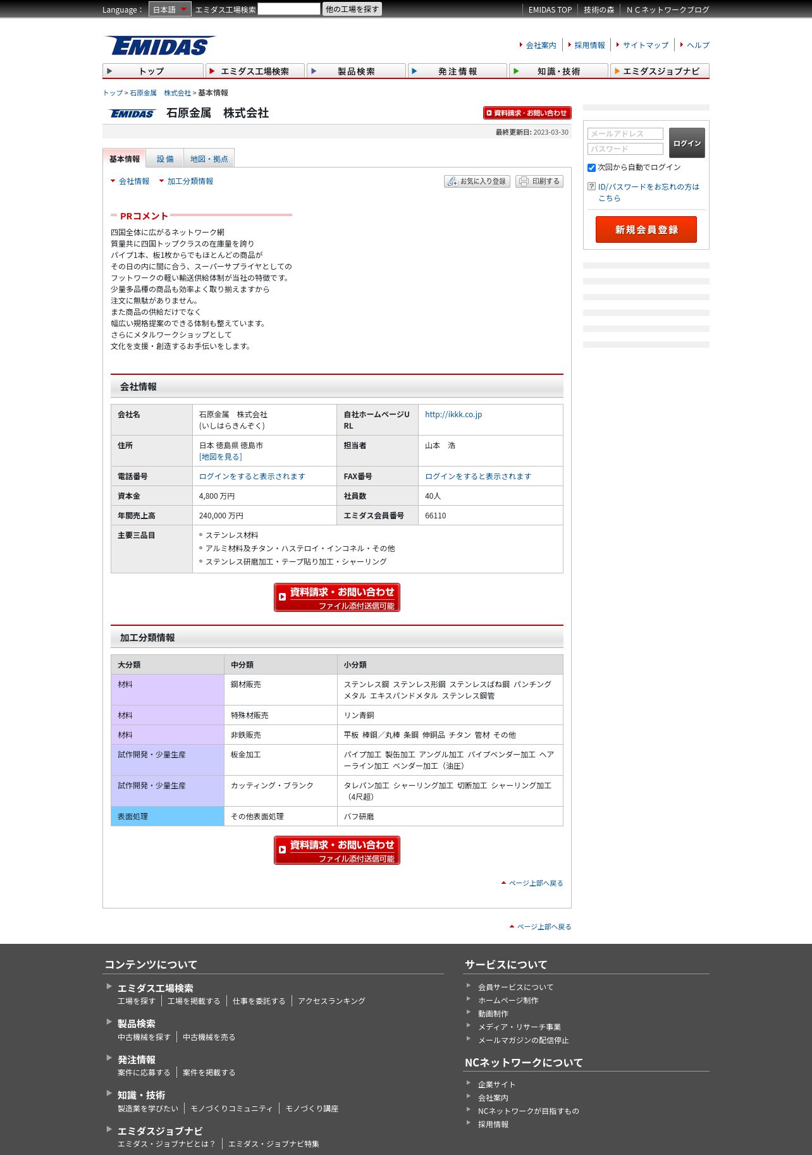Select エミダスジョブナビ in main navigation
The height and width of the screenshot is (1155, 812).
(x=660, y=71)
